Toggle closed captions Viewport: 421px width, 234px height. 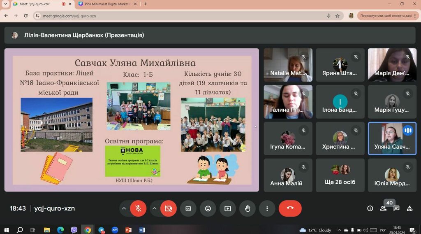pyautogui.click(x=188, y=208)
